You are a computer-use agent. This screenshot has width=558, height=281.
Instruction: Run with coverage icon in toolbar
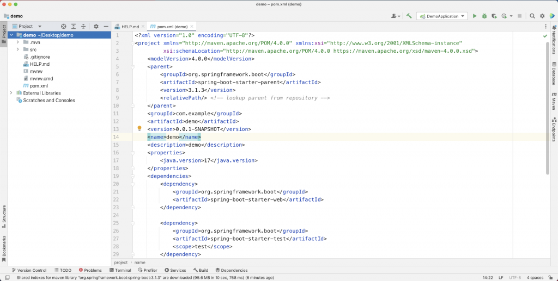point(494,16)
